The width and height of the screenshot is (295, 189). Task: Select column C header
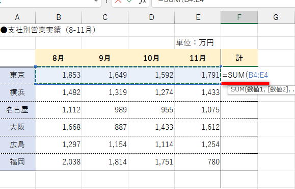pos(105,17)
